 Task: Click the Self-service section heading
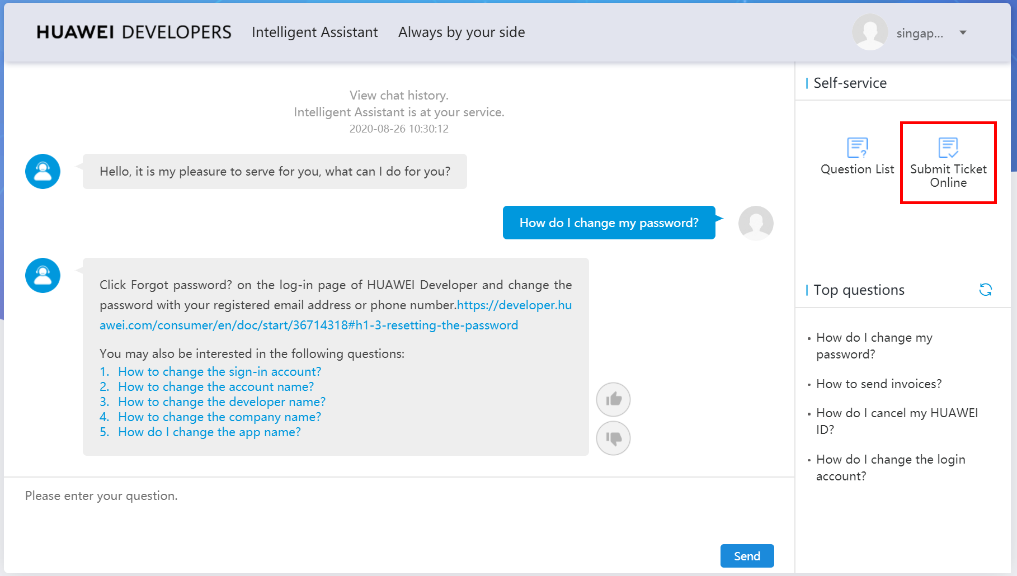coord(850,83)
